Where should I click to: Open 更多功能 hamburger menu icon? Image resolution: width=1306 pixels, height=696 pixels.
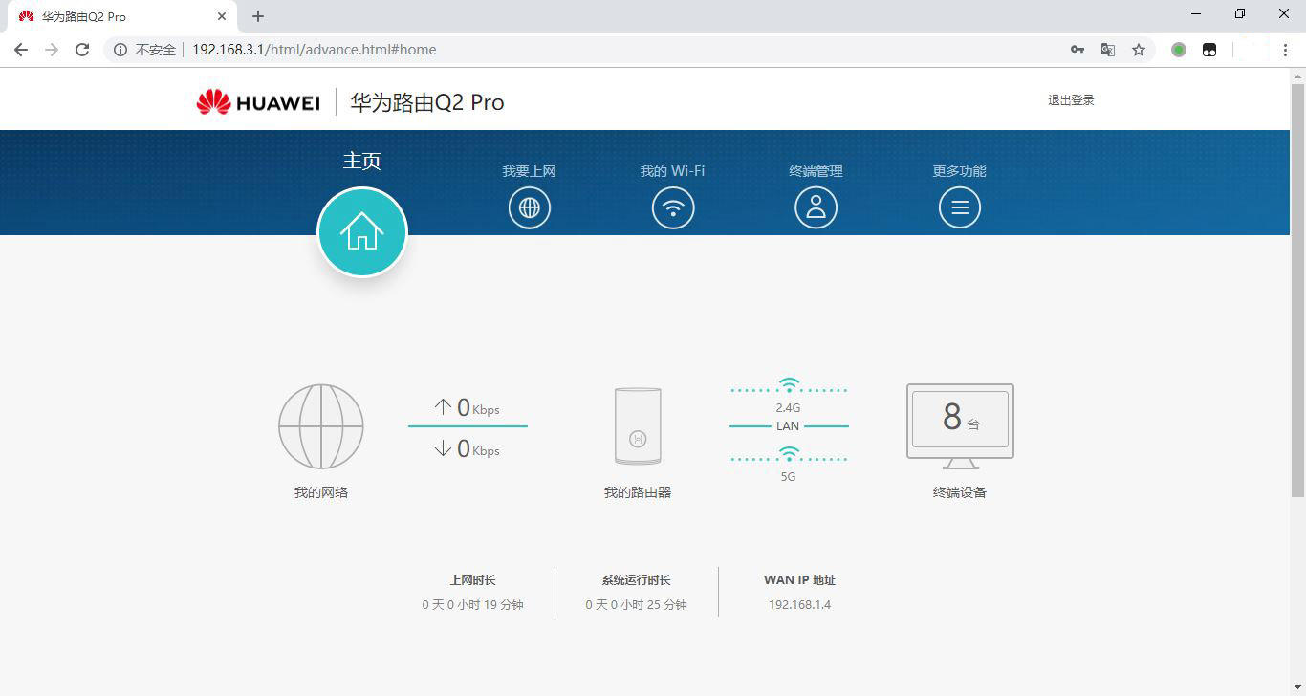point(960,207)
